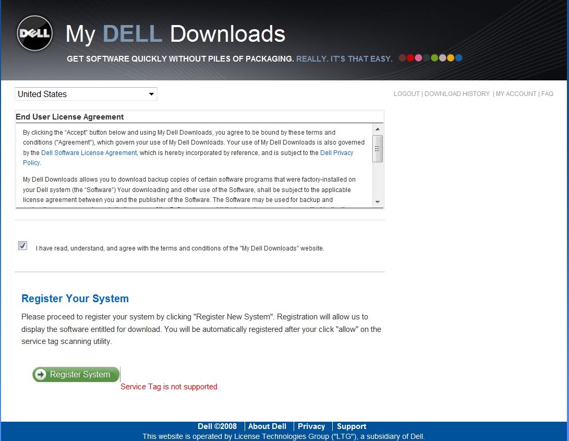Open Support in the footer
This screenshot has height=441, width=569.
click(x=352, y=426)
